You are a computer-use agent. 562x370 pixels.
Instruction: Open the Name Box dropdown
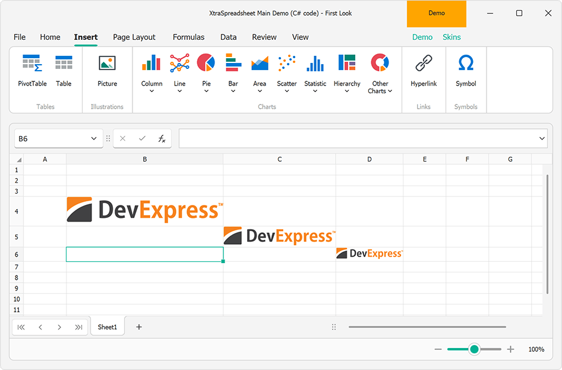coord(94,138)
